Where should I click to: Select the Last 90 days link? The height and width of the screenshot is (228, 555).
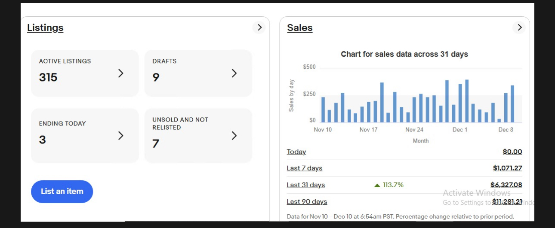307,202
